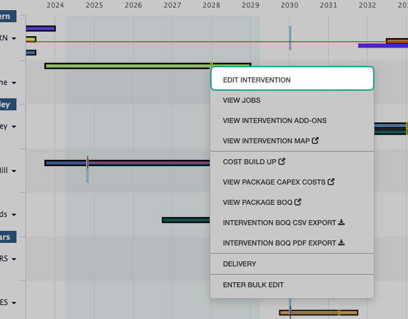Image resolution: width=408 pixels, height=319 pixels.
Task: Expand the dropdown caret beside RN row
Action: (x=14, y=39)
